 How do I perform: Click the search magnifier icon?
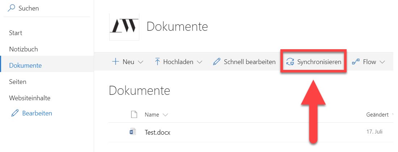(x=12, y=8)
